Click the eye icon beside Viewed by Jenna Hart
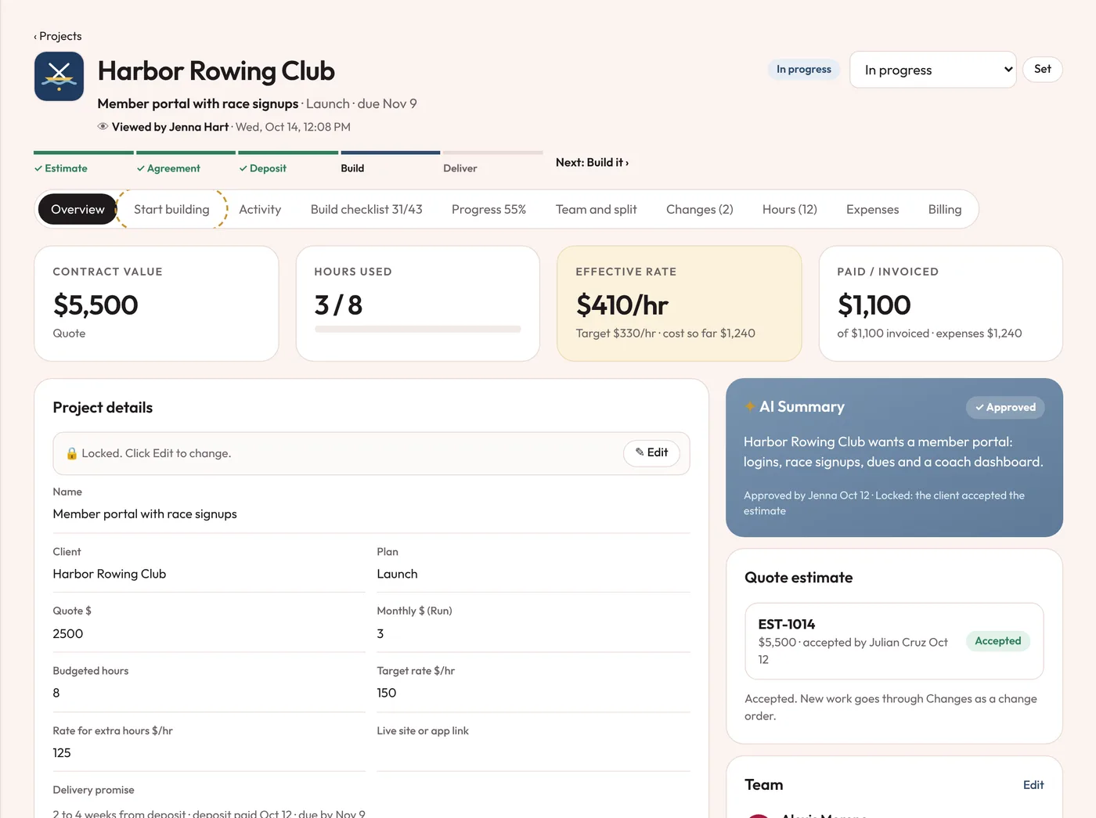This screenshot has height=818, width=1096. [103, 127]
